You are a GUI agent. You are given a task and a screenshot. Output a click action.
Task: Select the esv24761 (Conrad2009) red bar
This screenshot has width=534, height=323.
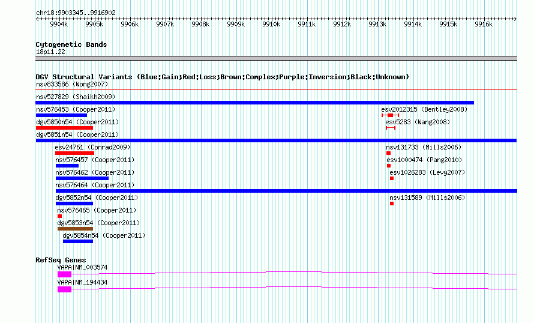[x=74, y=153]
